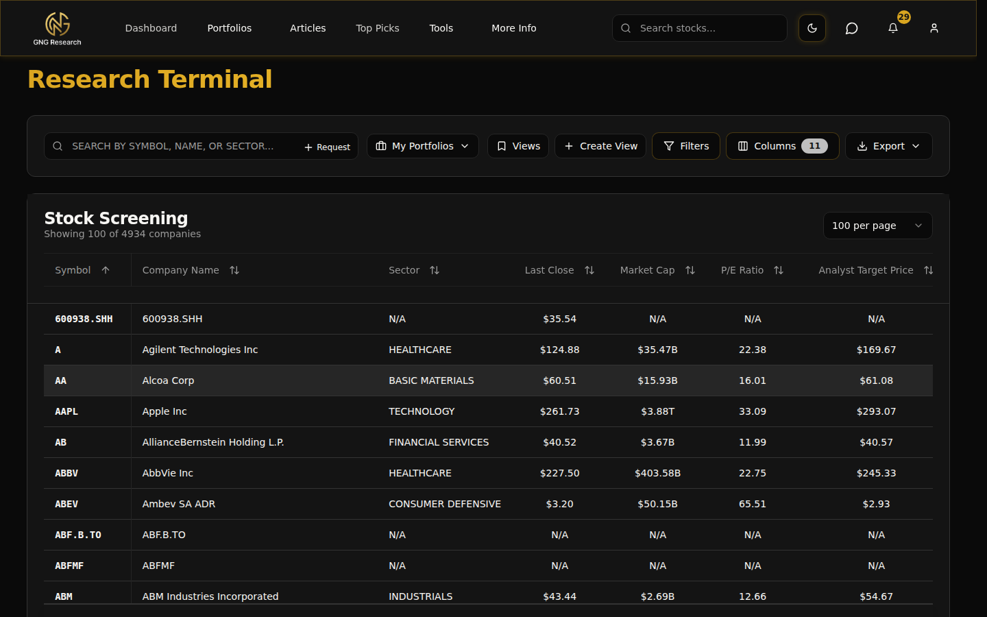
Task: Open saved Views
Action: coord(518,146)
